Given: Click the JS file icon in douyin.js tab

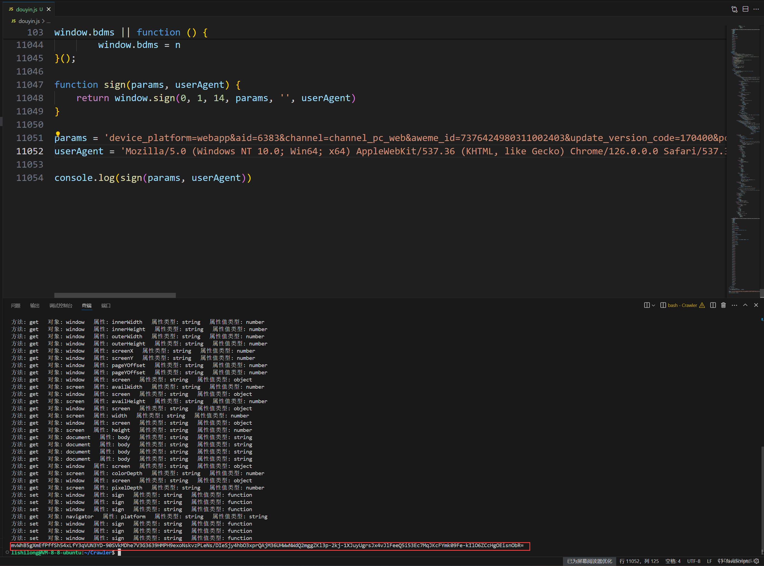Looking at the screenshot, I should [x=11, y=9].
